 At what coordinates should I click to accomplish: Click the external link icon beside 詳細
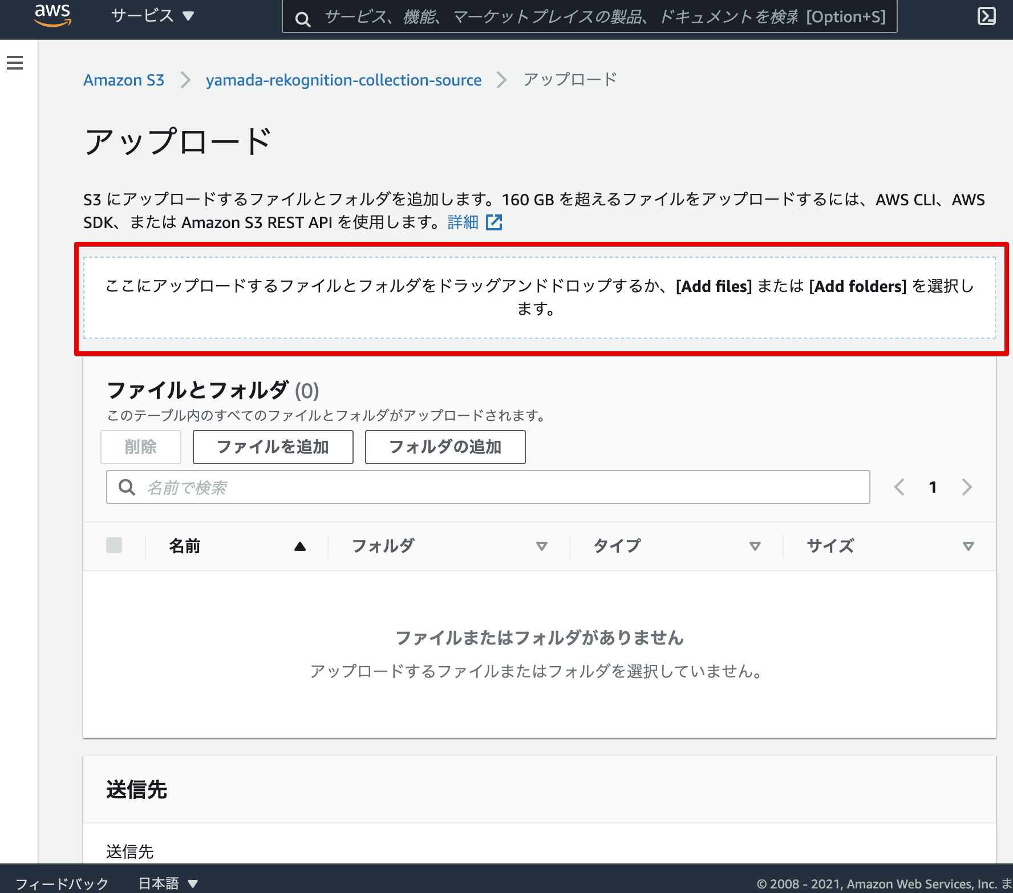coord(494,222)
